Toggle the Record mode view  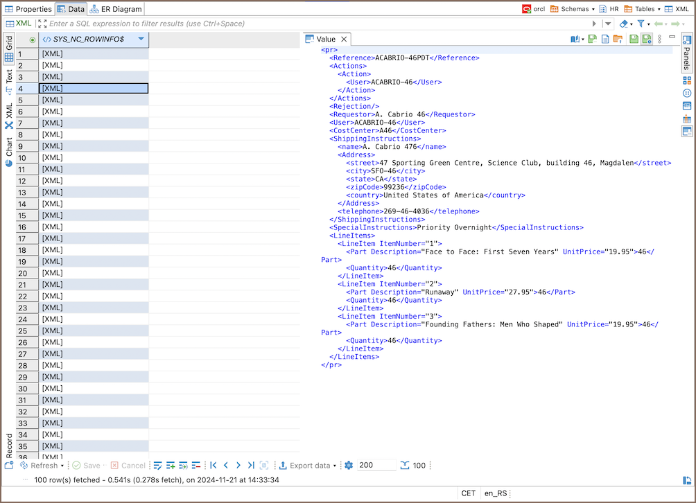tap(9, 445)
